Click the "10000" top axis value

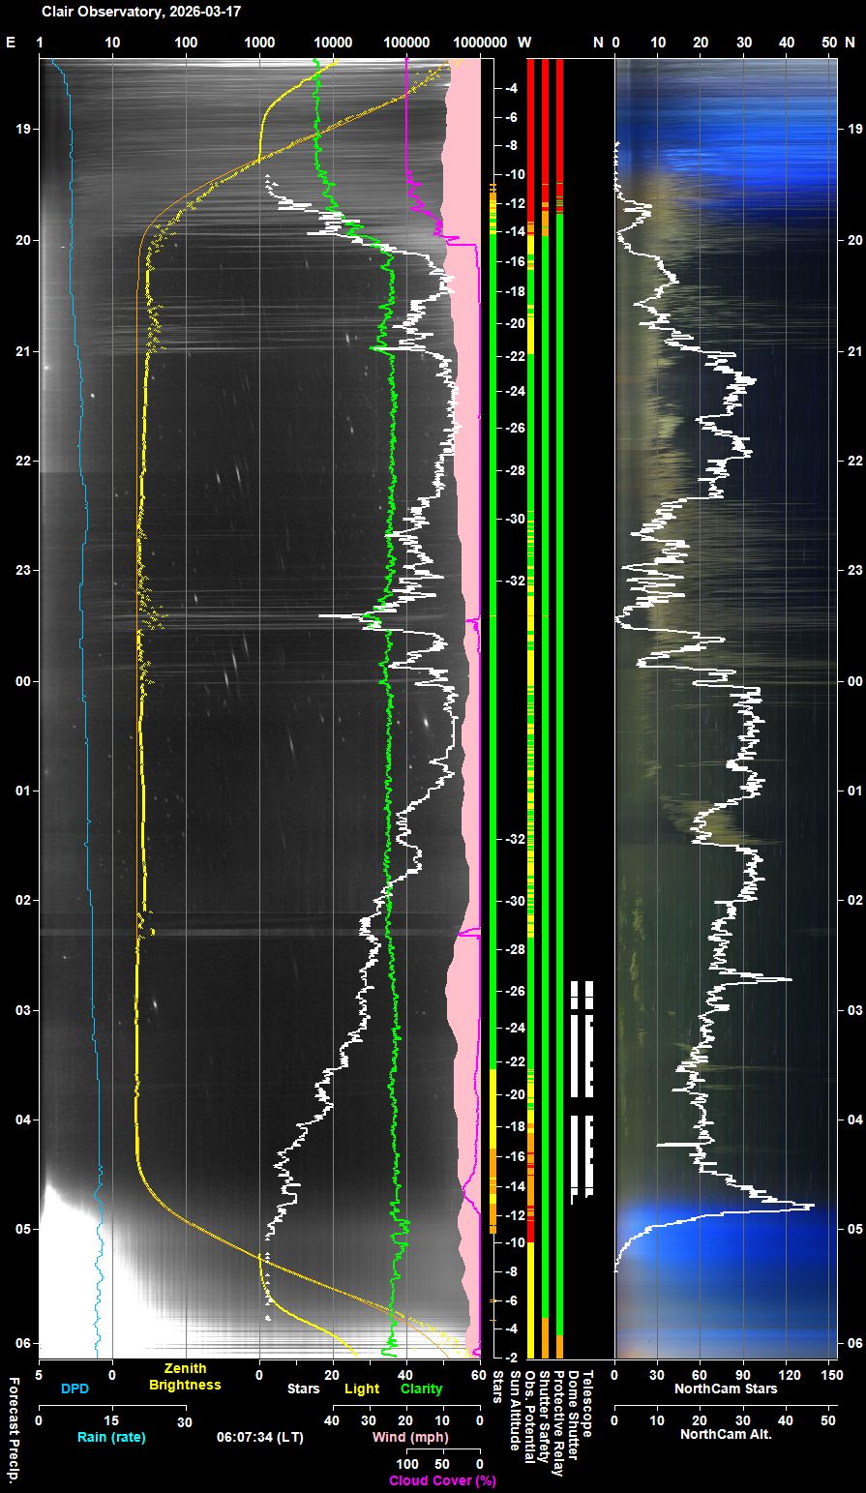pos(333,43)
